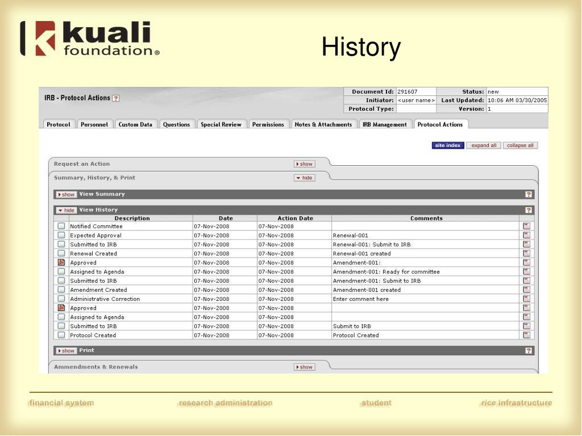Image resolution: width=582 pixels, height=436 pixels.
Task: Switch to the Protocol tab
Action: pos(59,124)
